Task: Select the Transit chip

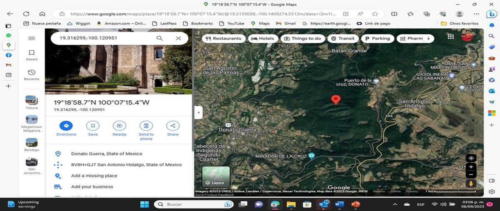Action: (343, 38)
